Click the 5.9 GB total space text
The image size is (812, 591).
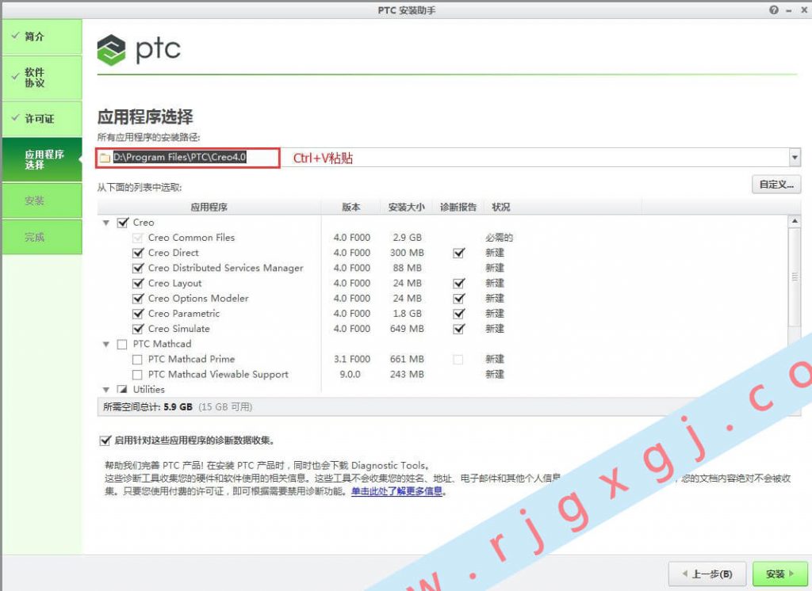178,406
